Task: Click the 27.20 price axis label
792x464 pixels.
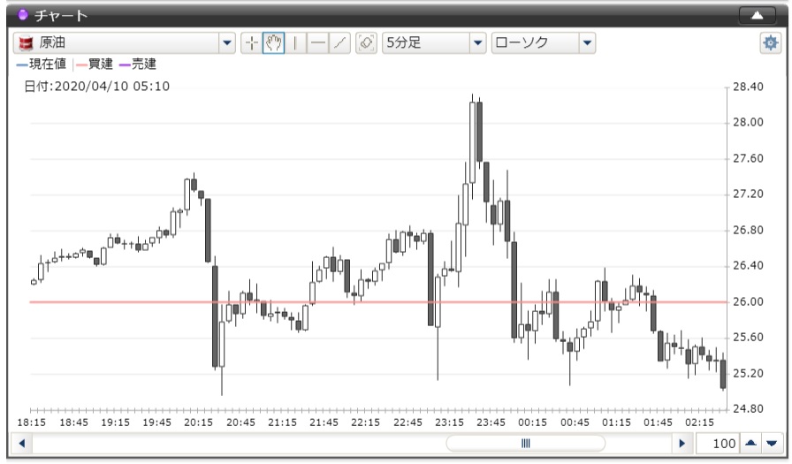Action: [x=748, y=194]
